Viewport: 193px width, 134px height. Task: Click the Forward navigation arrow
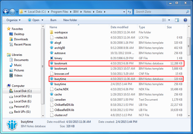pos(12,12)
